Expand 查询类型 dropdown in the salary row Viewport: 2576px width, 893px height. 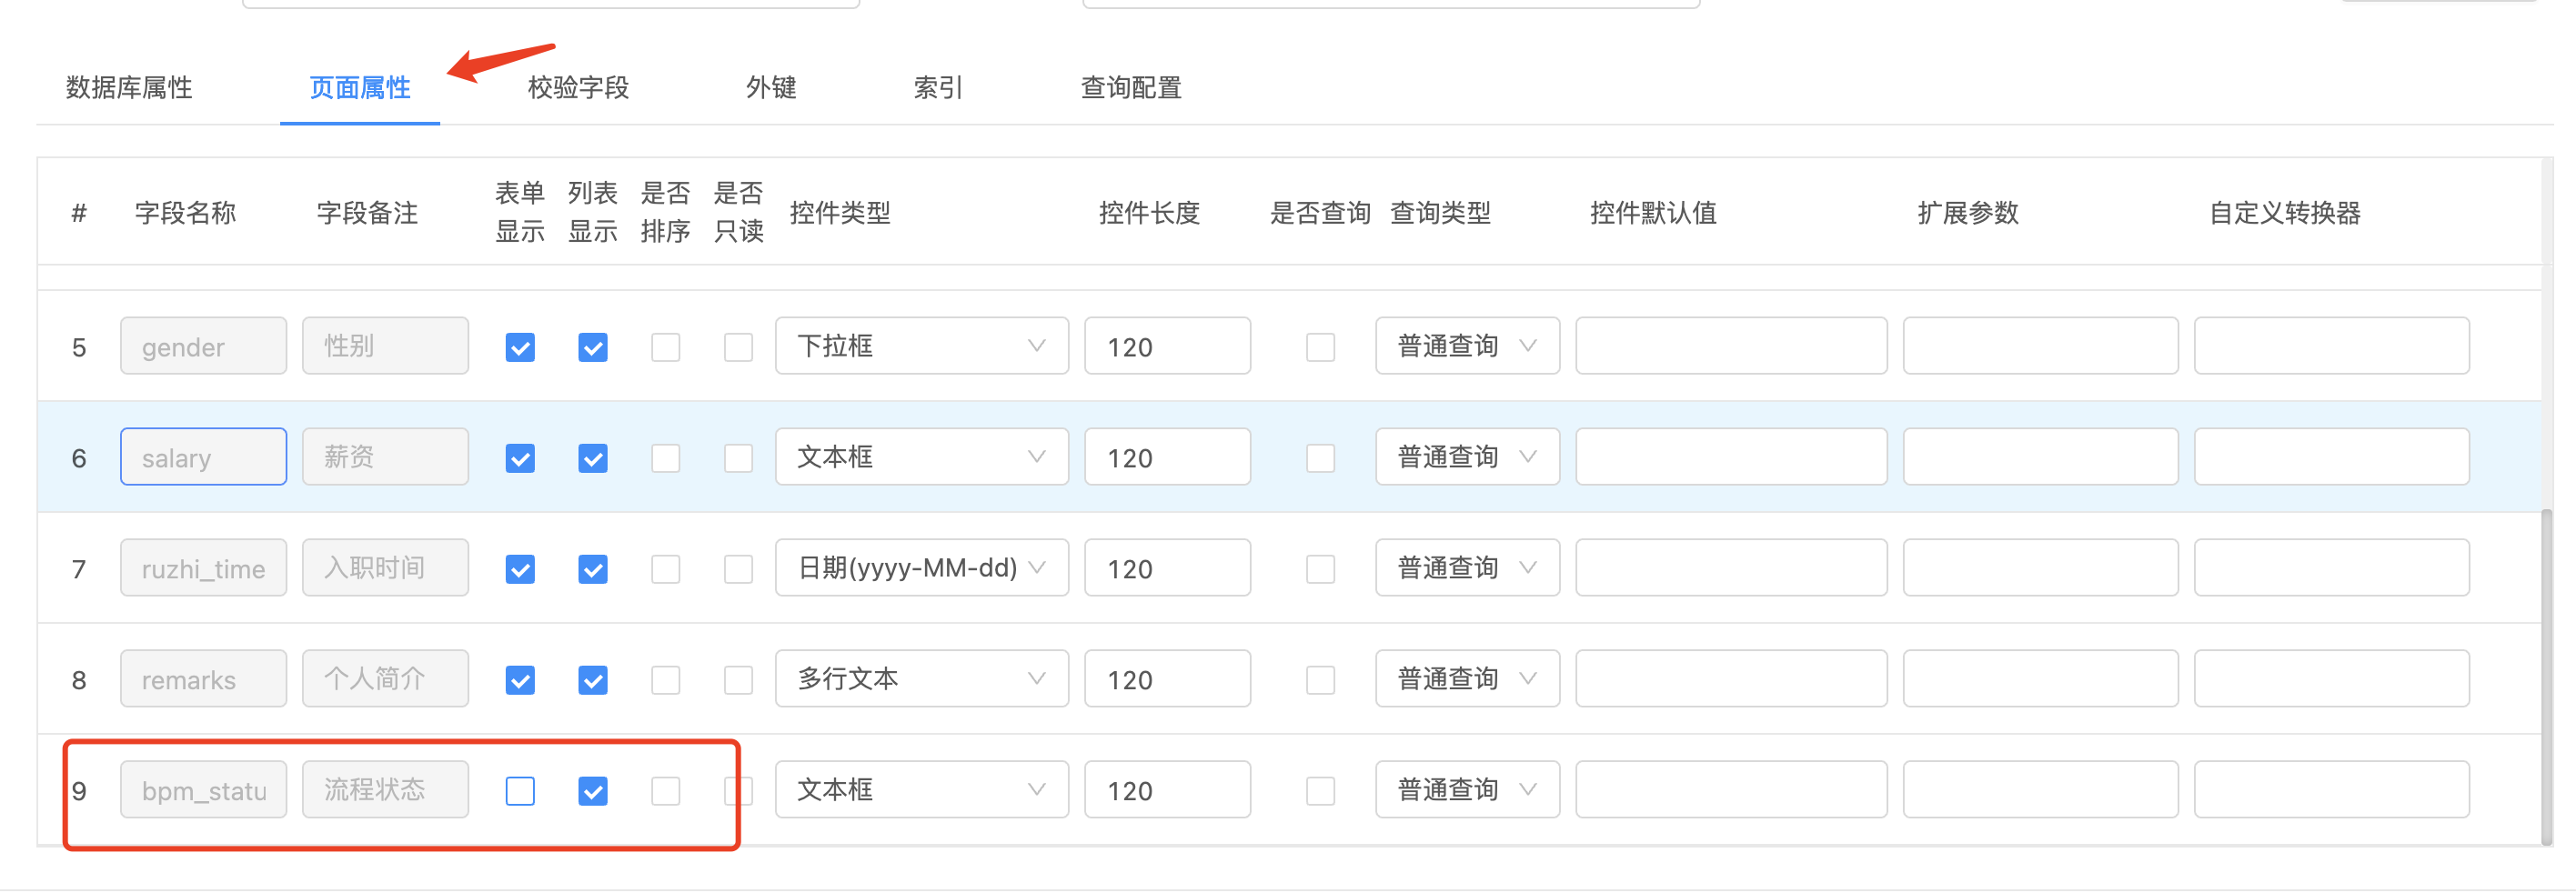(1466, 457)
